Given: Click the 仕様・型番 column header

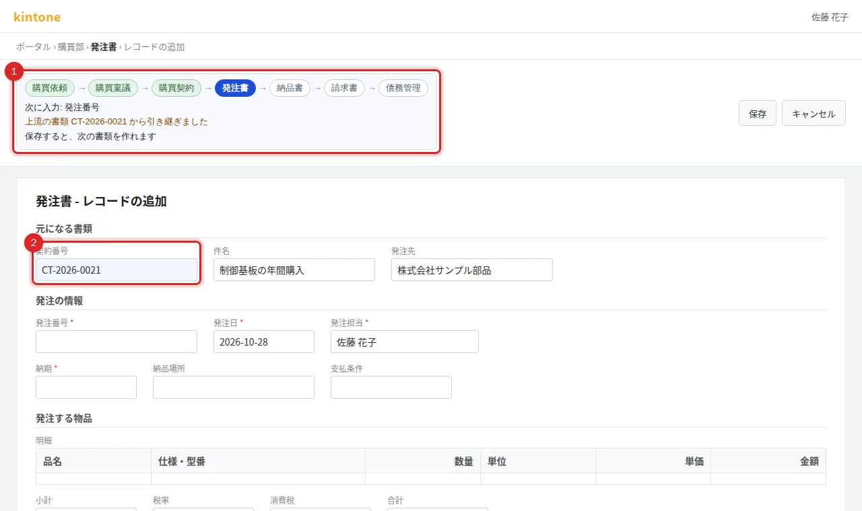Looking at the screenshot, I should coord(258,461).
